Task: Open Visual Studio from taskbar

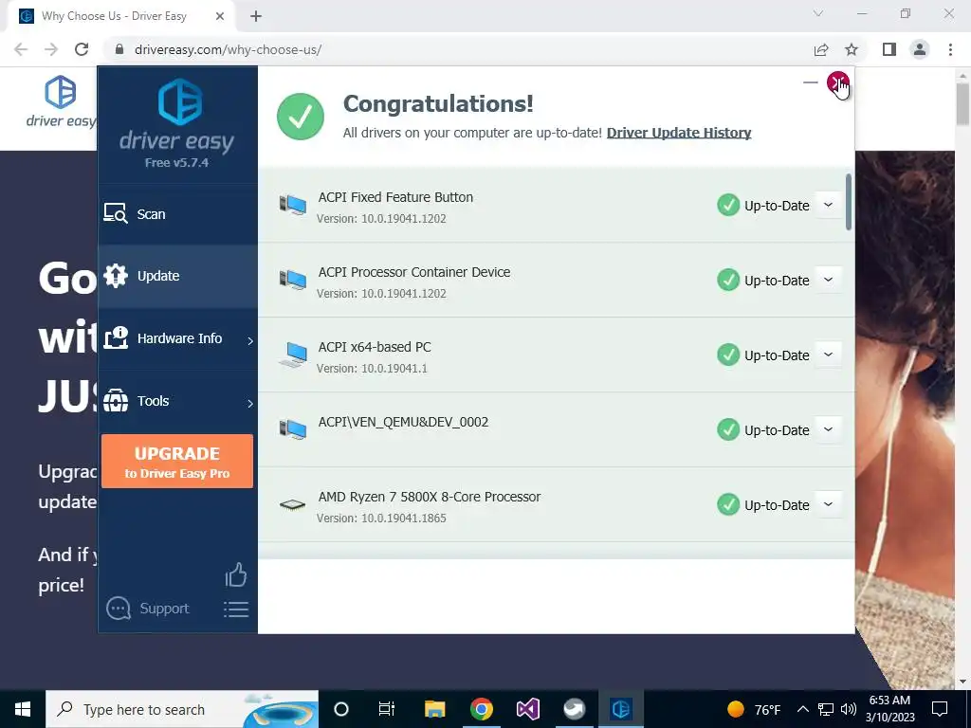Action: point(528,709)
